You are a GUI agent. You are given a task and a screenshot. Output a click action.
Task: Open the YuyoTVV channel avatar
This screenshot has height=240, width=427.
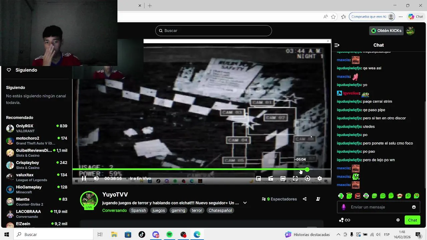[89, 200]
